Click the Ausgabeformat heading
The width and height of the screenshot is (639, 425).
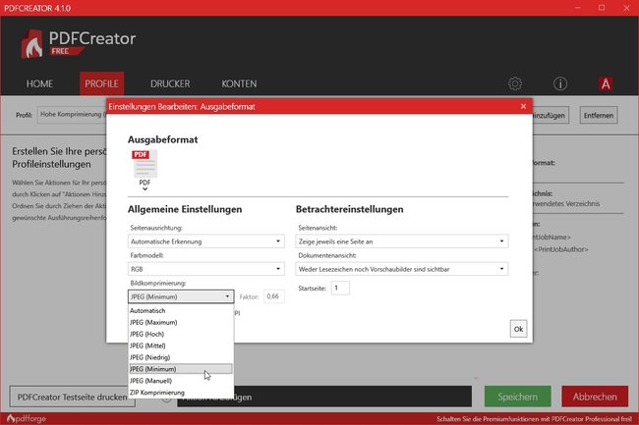click(x=162, y=139)
